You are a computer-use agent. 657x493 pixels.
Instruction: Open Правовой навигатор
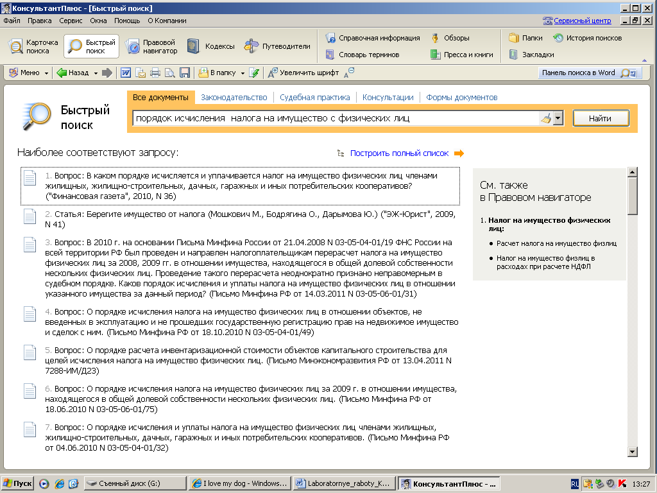pos(151,46)
